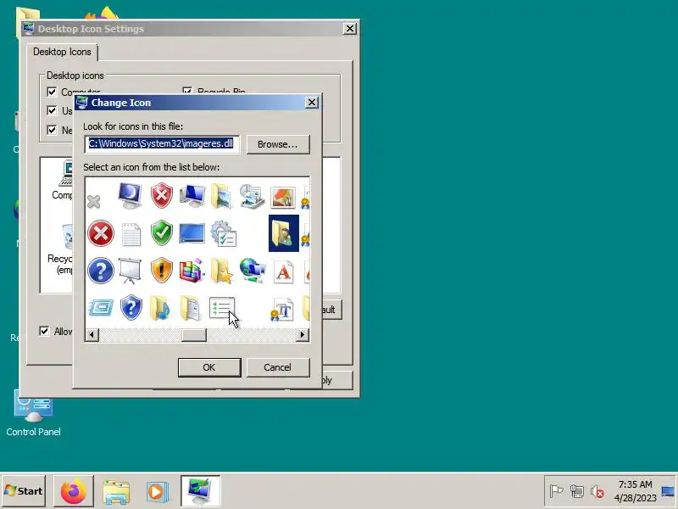Click the network tray icon
678x509 pixels.
(577, 491)
